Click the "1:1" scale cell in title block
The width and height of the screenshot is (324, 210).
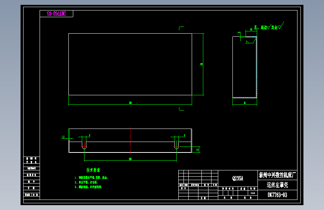coord(253,193)
